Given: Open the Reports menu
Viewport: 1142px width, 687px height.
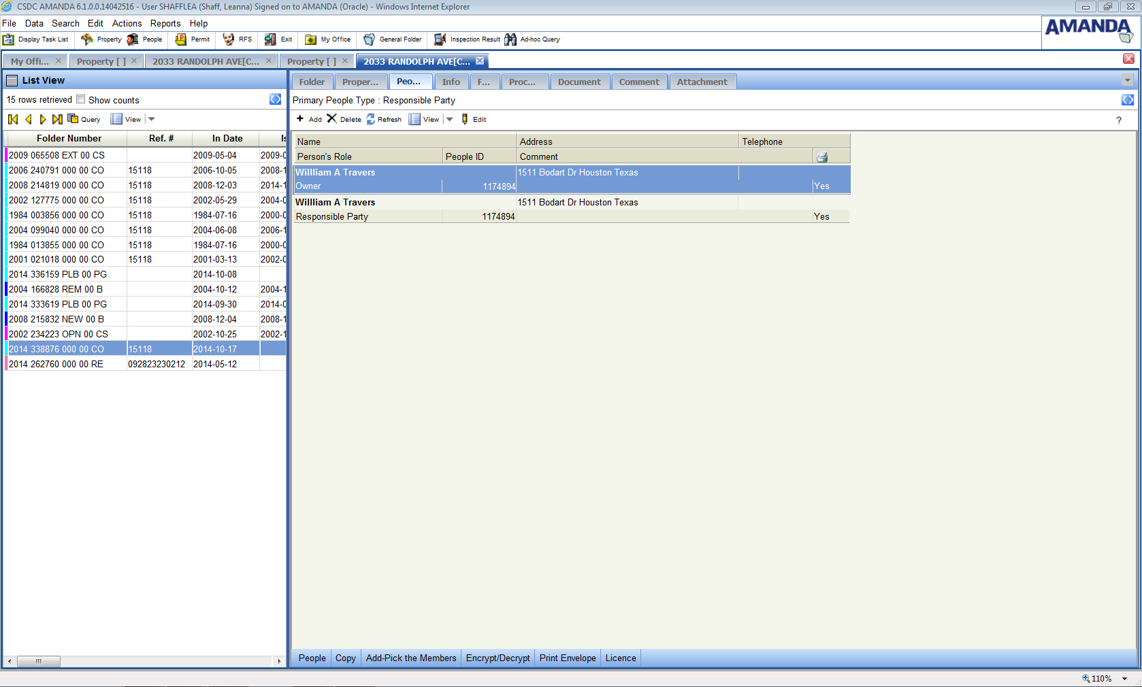Looking at the screenshot, I should tap(165, 23).
